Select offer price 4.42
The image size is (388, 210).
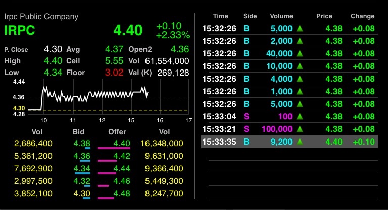(122, 156)
